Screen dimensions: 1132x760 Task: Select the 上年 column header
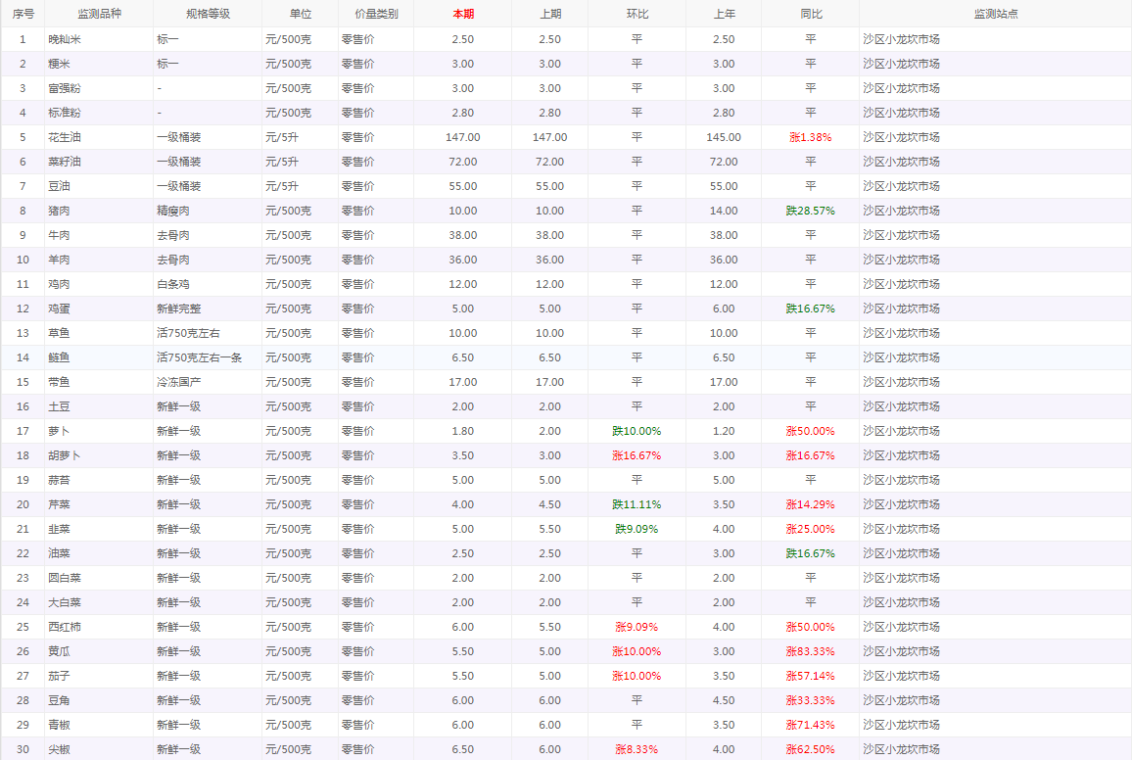click(x=723, y=14)
